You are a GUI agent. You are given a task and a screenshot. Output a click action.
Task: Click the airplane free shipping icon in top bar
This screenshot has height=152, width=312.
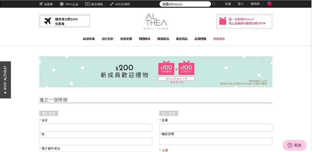click(41, 4)
